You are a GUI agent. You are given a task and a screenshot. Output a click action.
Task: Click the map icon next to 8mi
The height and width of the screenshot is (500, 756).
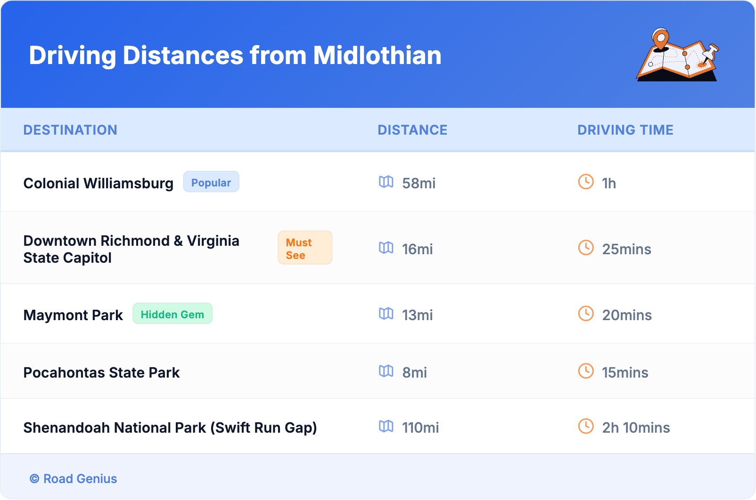(386, 371)
